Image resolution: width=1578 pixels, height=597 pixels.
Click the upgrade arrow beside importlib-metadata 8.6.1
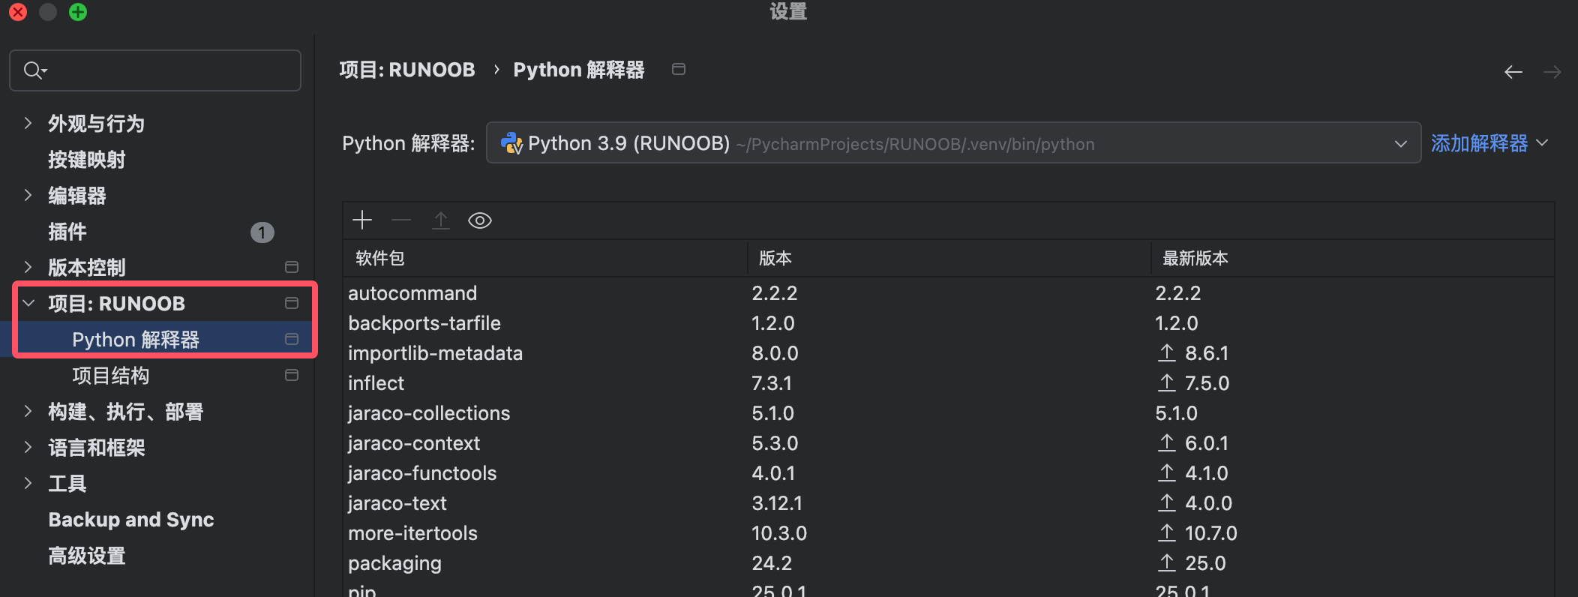pyautogui.click(x=1166, y=353)
